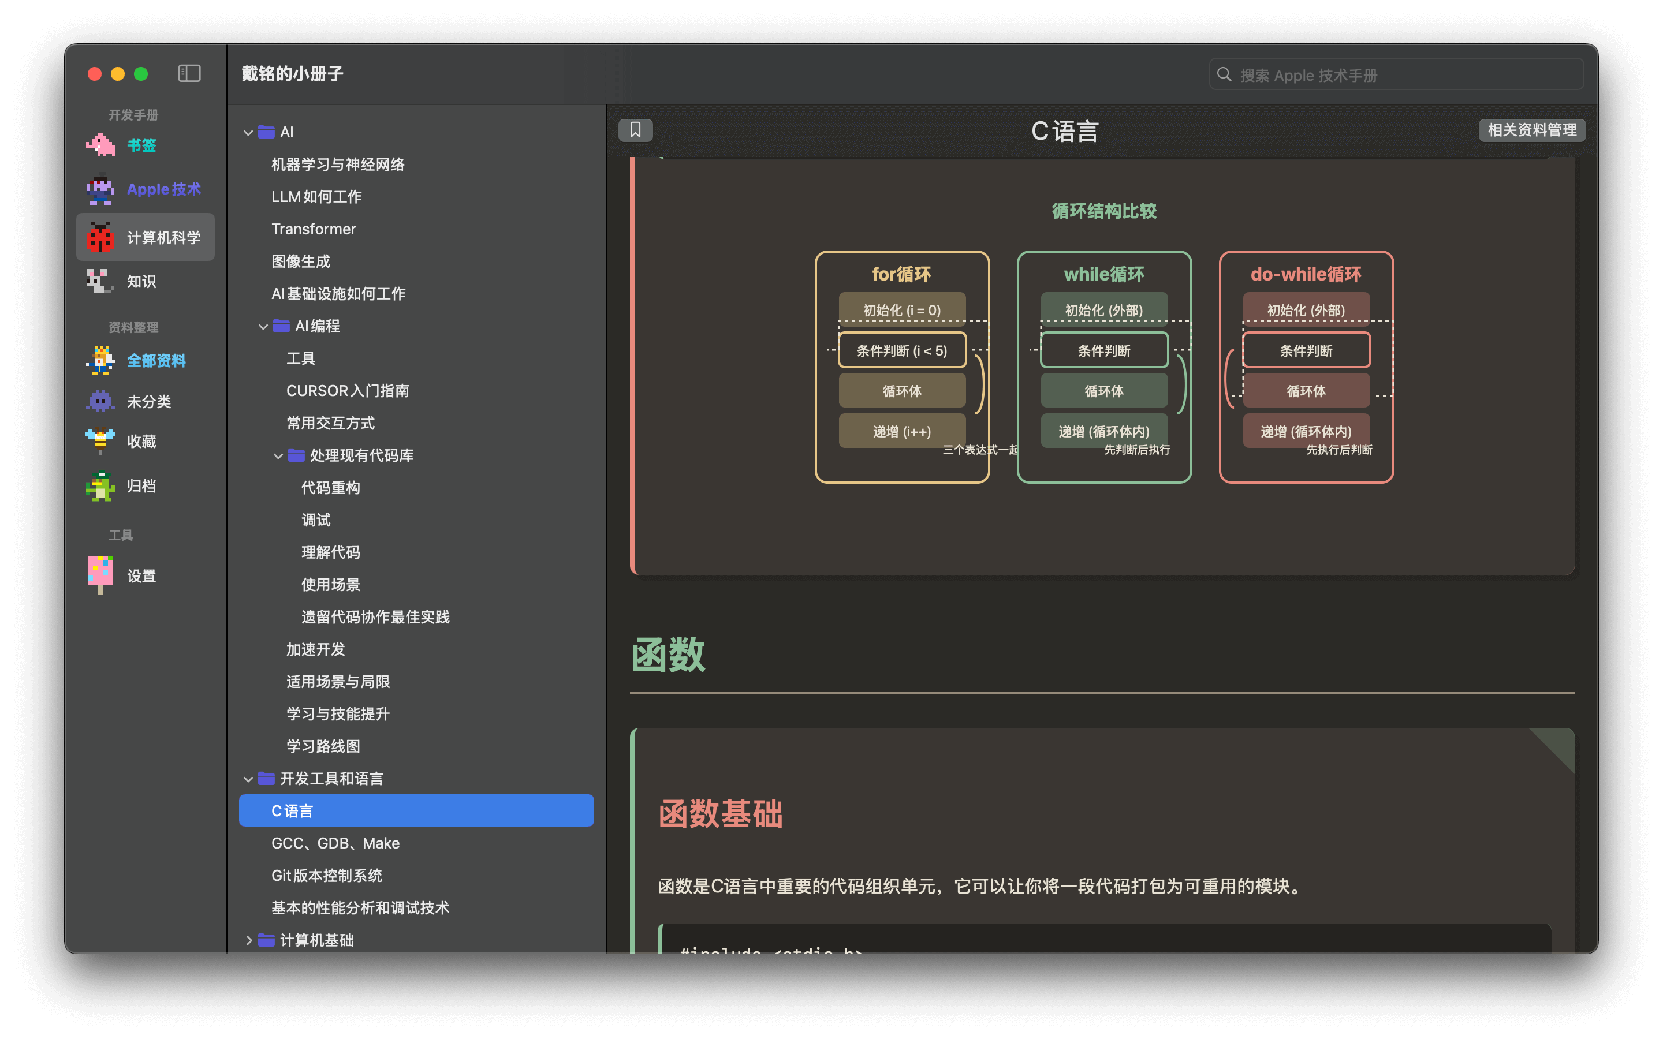
Task: Collapse the 处理现有代码库 folder
Action: click(x=278, y=455)
